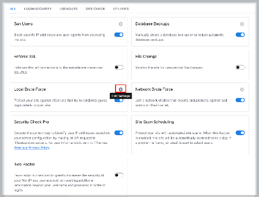
Task: Click the Site Scan Scheduling heading
Action: (154, 122)
